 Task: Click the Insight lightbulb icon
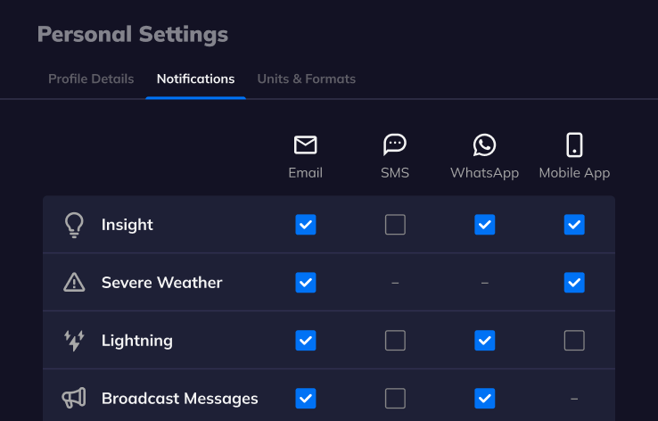(74, 225)
